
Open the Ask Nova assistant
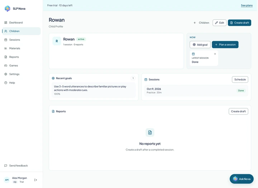click(x=242, y=179)
